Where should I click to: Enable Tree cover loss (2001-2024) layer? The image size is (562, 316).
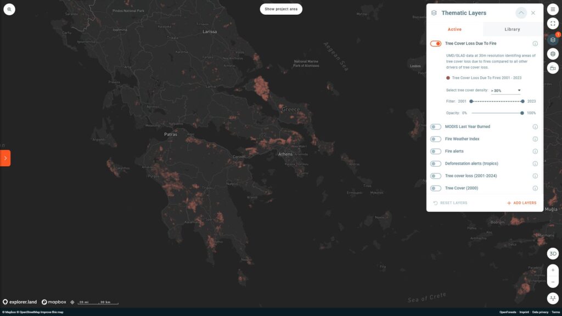[x=435, y=176]
